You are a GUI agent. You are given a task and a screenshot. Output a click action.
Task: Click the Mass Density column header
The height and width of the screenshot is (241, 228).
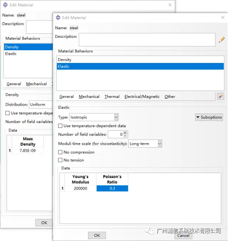tap(28, 141)
